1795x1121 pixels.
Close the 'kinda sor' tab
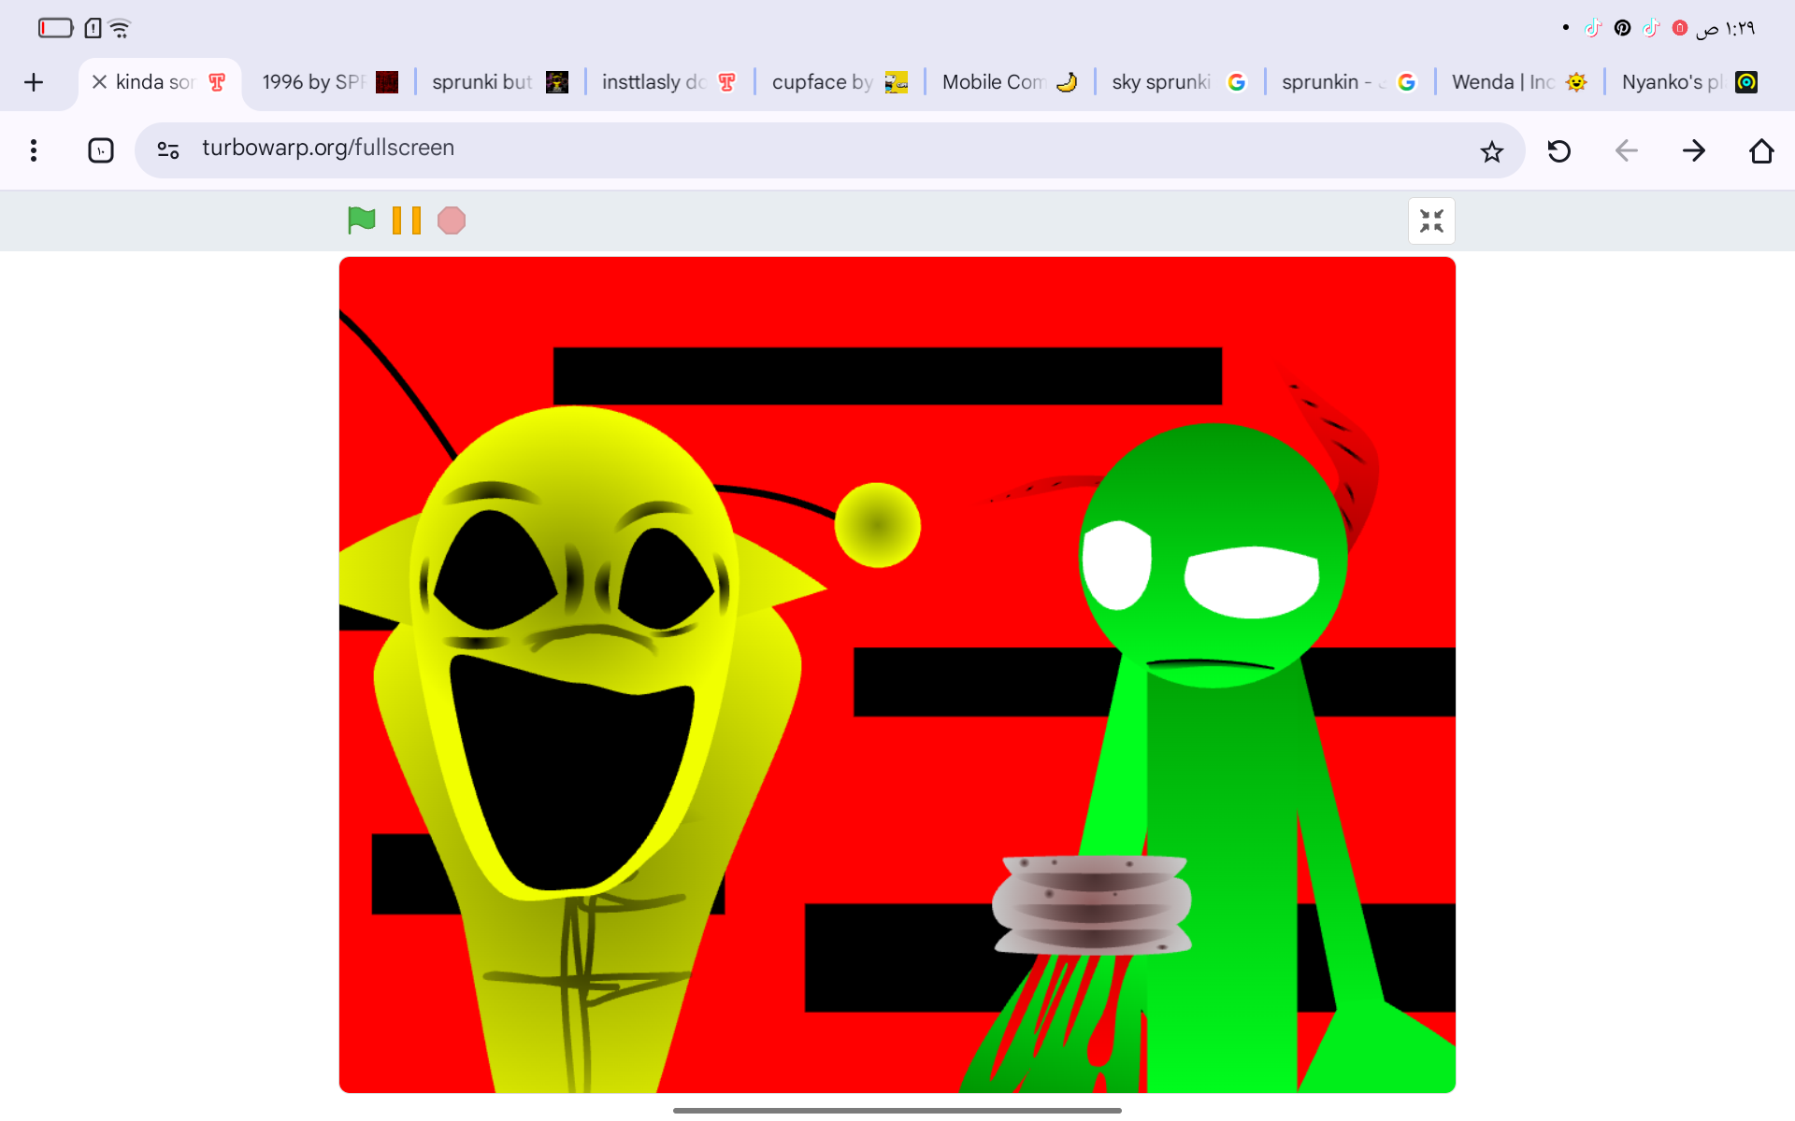99,82
